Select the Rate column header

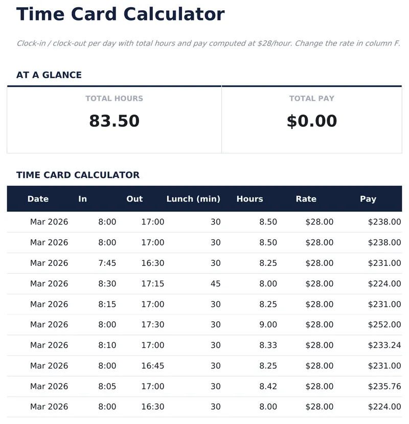306,199
